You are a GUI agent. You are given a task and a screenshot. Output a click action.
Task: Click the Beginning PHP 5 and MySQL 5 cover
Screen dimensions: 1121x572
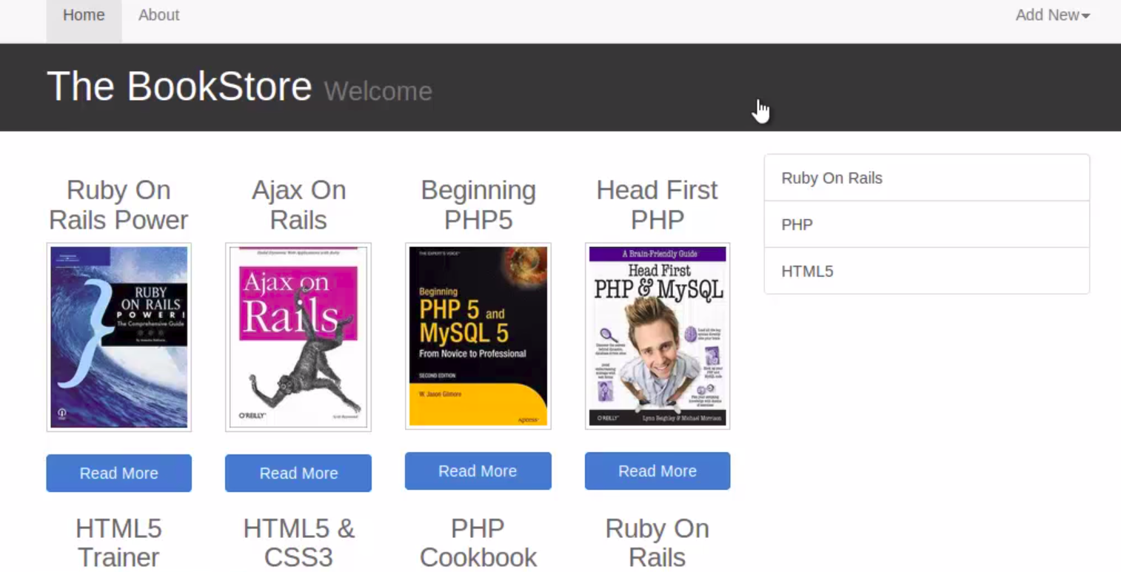(478, 336)
